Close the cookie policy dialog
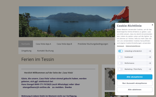Screen dimensions: 156x97 [x=152, y=25]
